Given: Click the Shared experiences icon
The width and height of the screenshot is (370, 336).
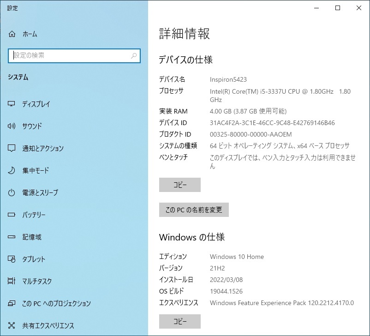Looking at the screenshot, I should coord(12,325).
